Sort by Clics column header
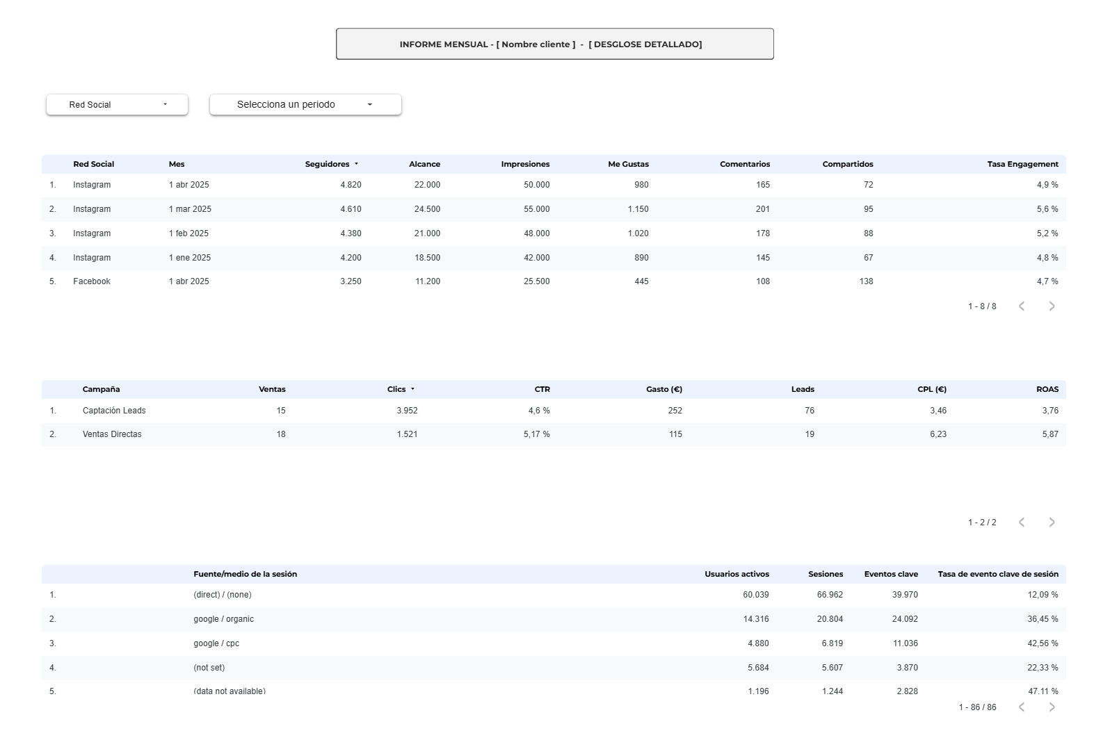 click(x=396, y=390)
